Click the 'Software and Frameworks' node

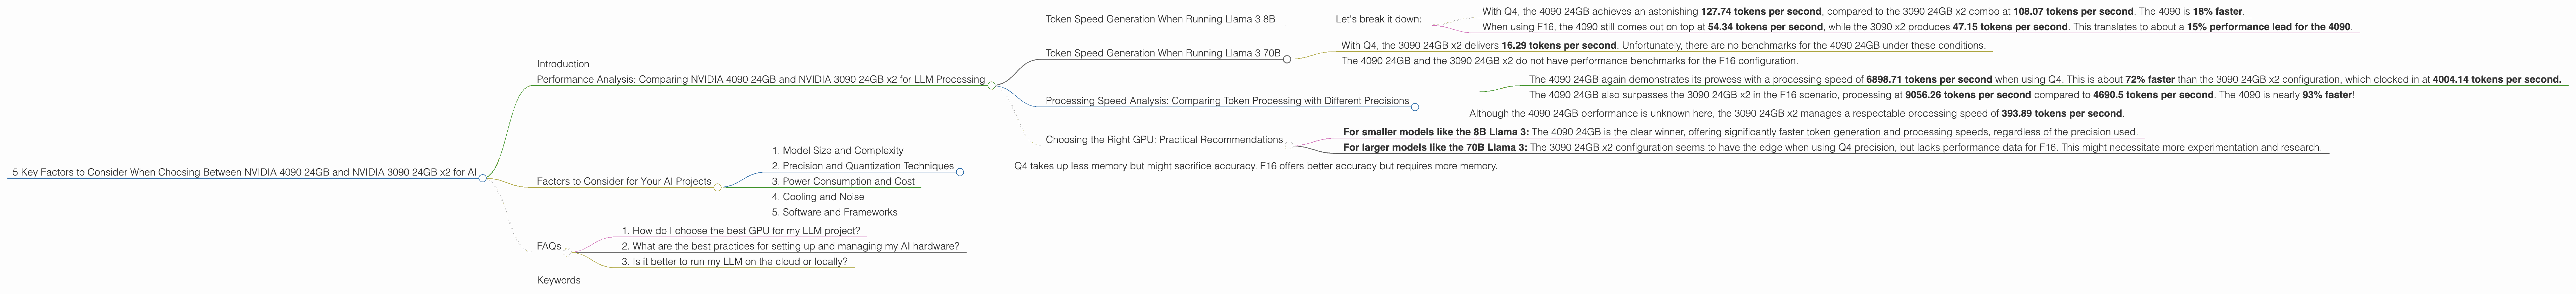pyautogui.click(x=834, y=212)
